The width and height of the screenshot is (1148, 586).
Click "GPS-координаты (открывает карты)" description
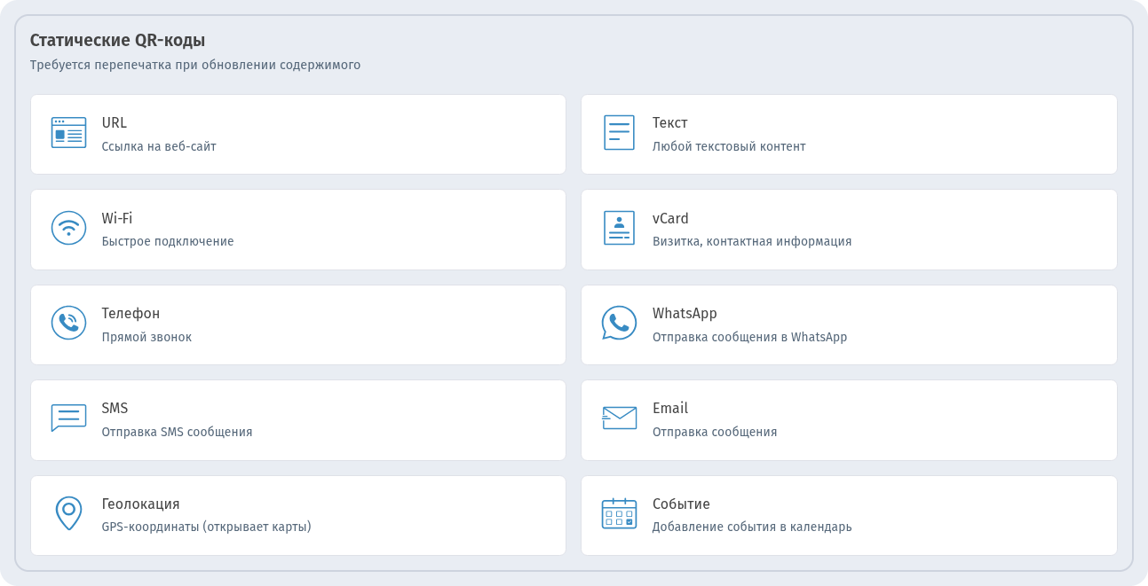click(x=206, y=527)
